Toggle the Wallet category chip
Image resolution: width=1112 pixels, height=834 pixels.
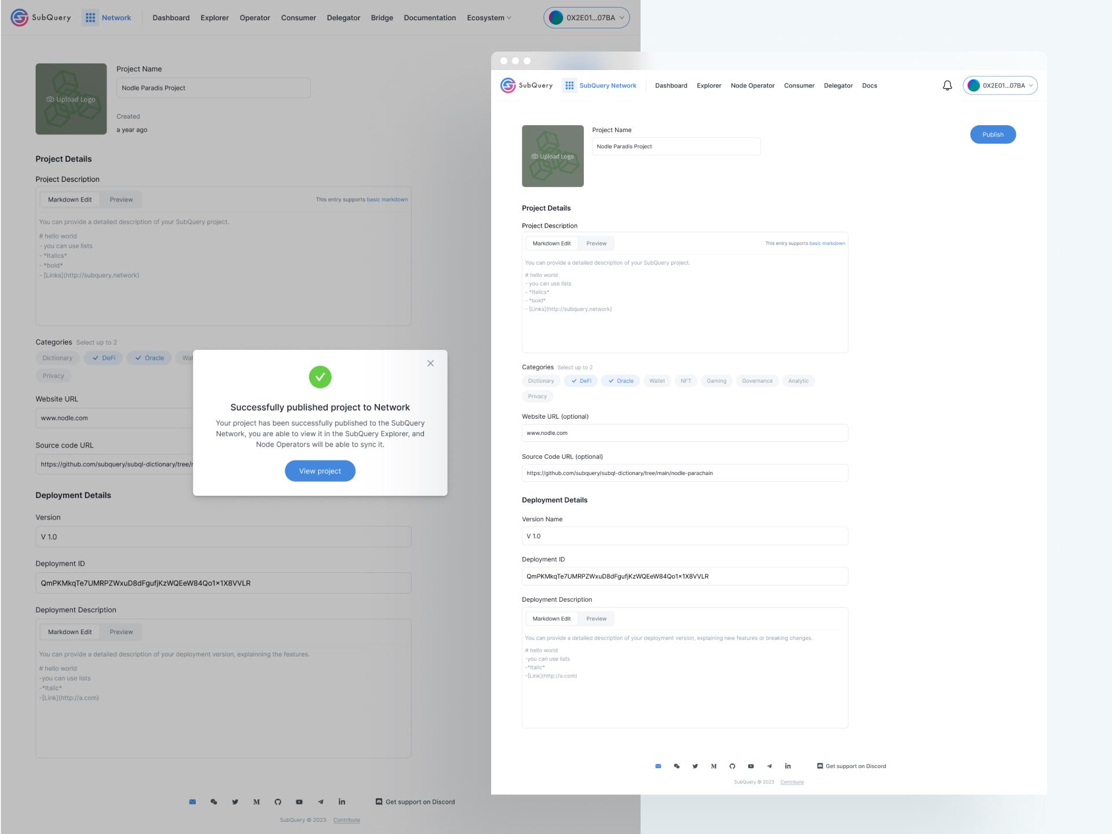click(657, 381)
